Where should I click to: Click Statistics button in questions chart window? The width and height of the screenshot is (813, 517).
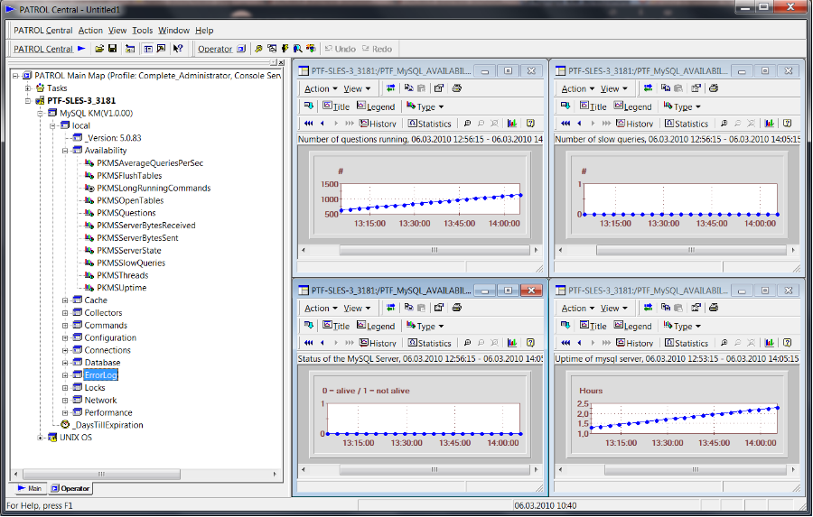[x=429, y=124]
